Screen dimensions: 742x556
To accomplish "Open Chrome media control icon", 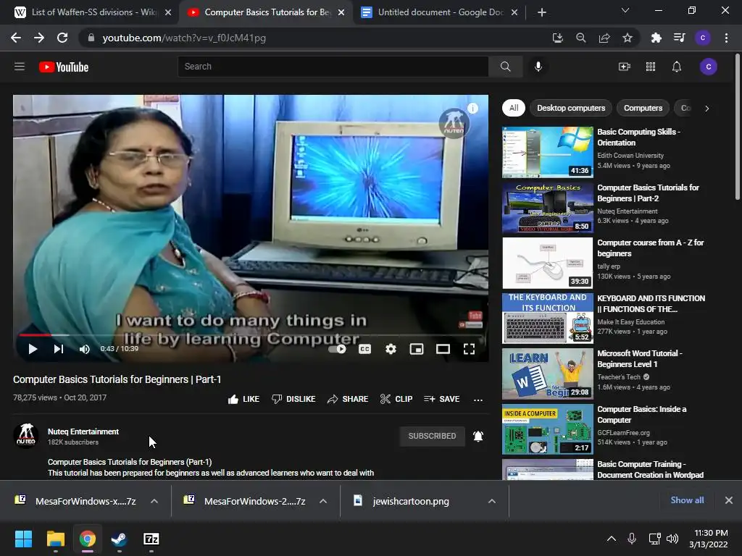I will click(x=679, y=38).
